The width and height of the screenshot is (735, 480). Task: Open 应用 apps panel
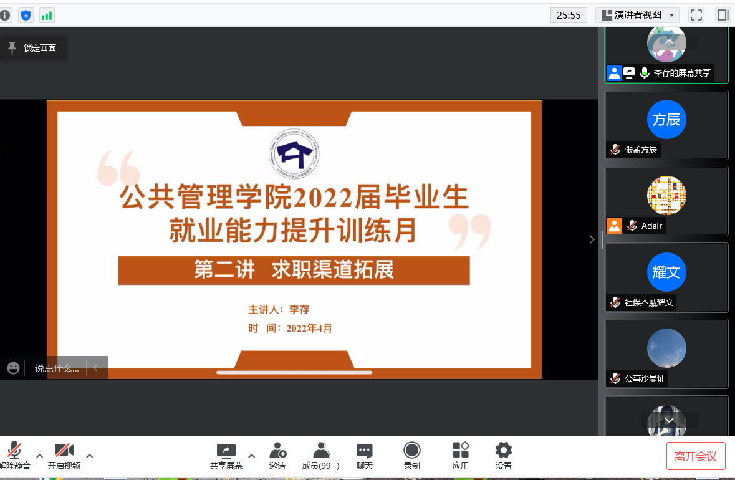click(x=461, y=456)
